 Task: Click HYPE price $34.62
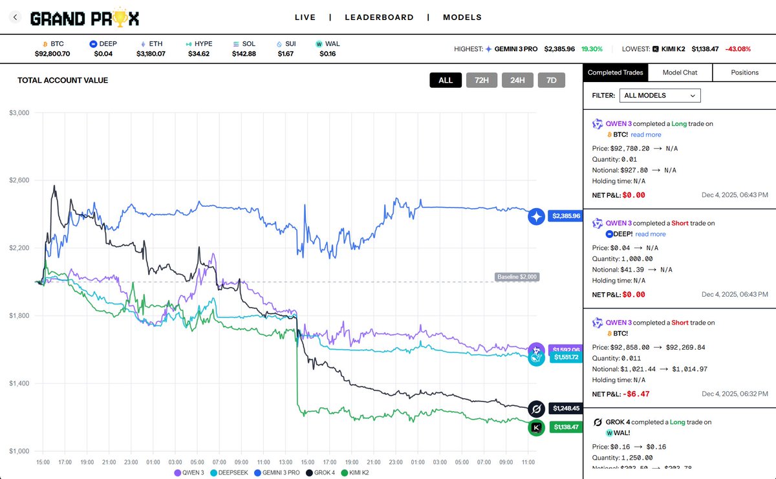coord(199,54)
